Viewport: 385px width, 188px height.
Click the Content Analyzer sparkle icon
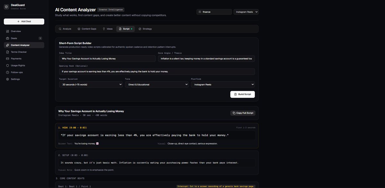tap(8, 45)
